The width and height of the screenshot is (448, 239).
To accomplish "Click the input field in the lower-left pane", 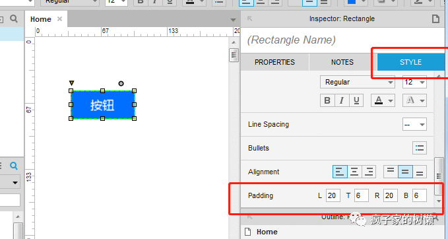I will pyautogui.click(x=10, y=200).
